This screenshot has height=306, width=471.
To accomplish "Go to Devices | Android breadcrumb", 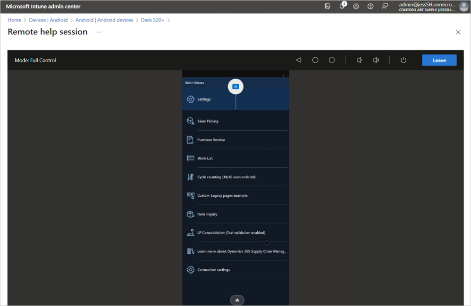I will [48, 20].
